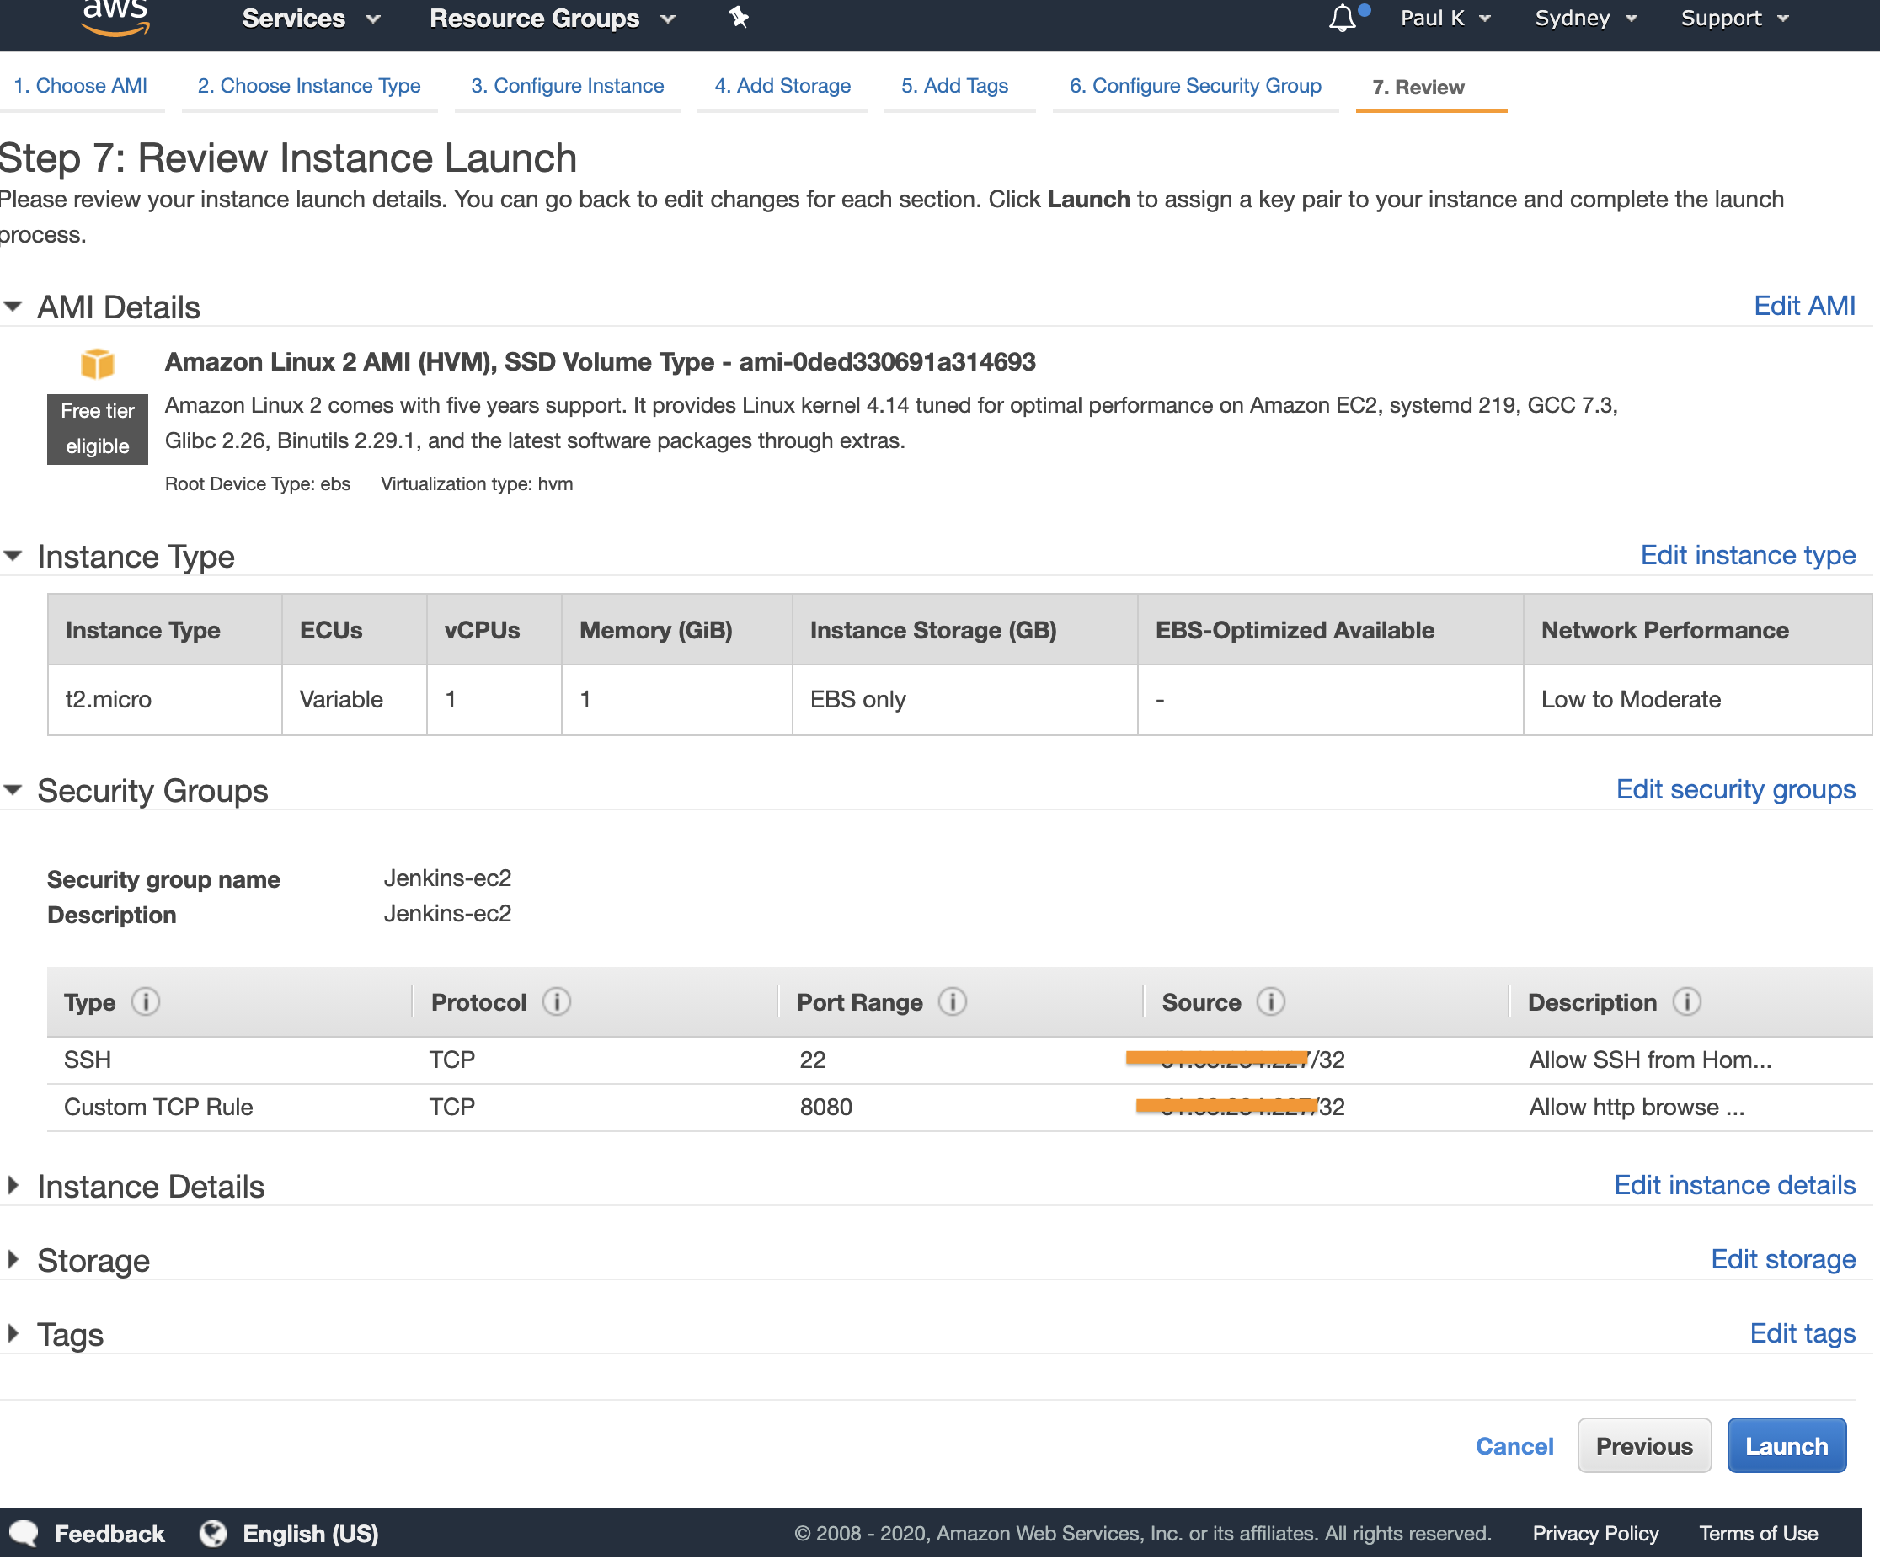The image size is (1880, 1559).
Task: Open the Sydney region selector
Action: pyautogui.click(x=1584, y=18)
